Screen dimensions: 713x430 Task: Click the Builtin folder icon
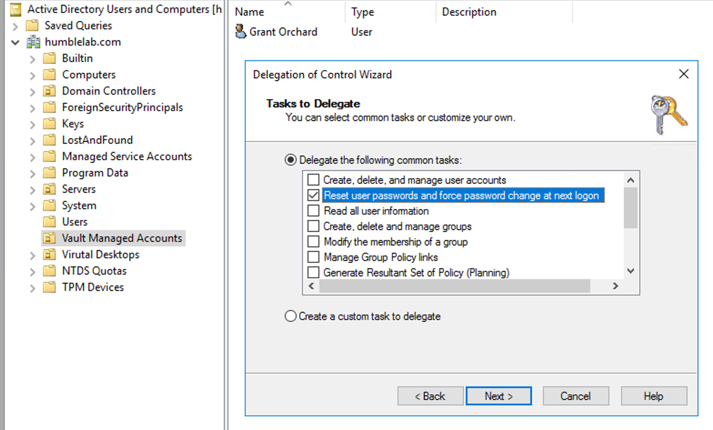coord(49,58)
